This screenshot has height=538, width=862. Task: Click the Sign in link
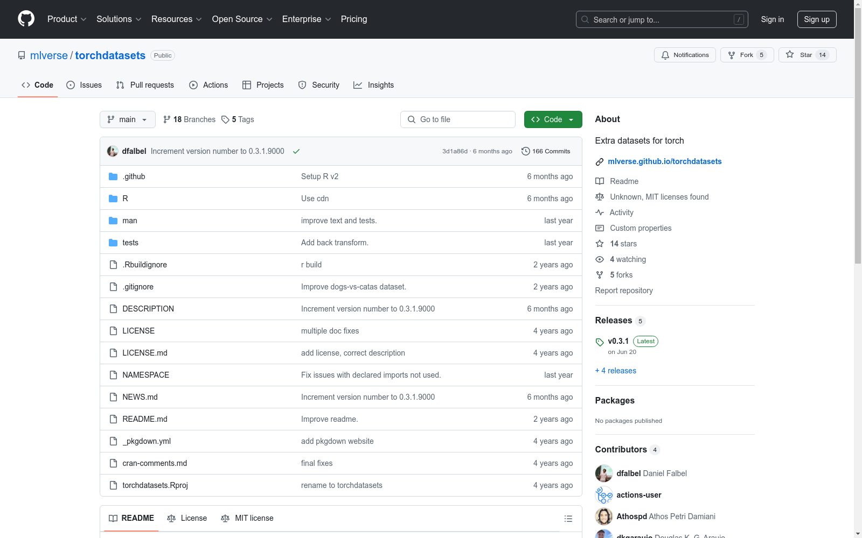pyautogui.click(x=772, y=19)
